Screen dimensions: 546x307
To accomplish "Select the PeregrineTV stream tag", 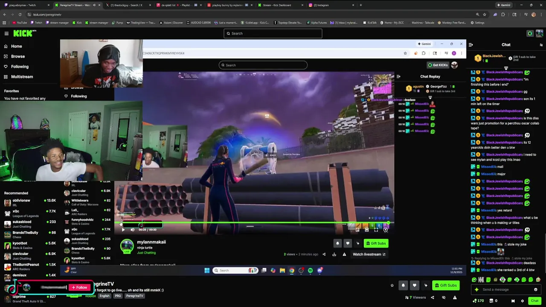I will (x=134, y=296).
